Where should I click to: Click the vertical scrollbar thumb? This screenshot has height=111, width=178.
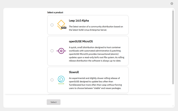pos(173,48)
